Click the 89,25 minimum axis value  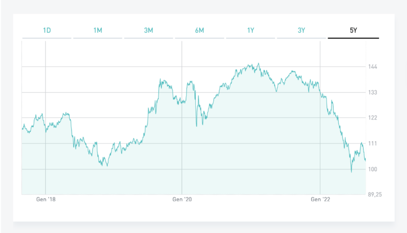pos(374,194)
